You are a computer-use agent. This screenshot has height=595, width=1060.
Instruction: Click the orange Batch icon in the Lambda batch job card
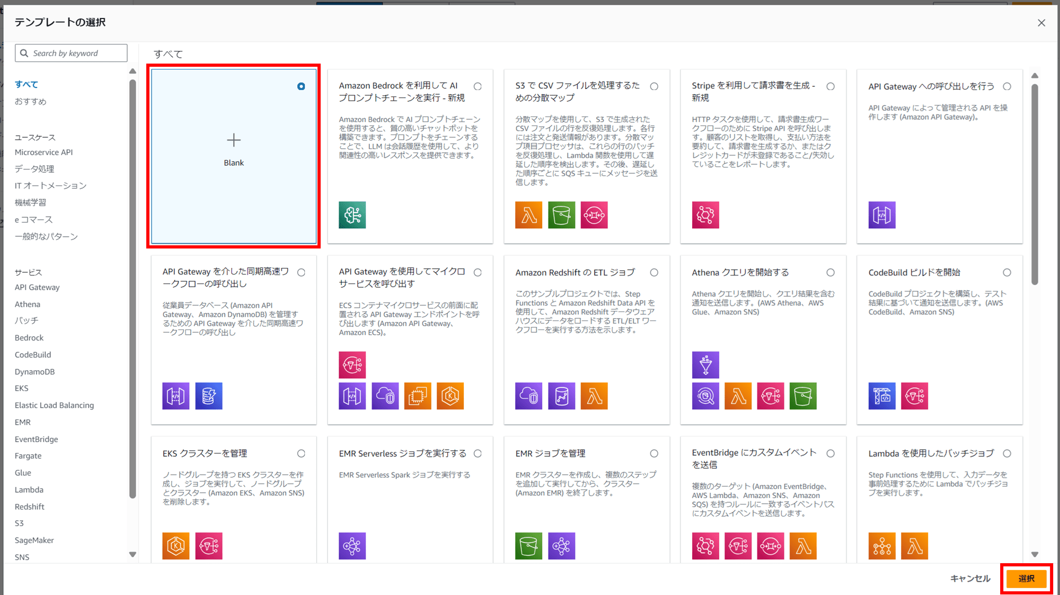pyautogui.click(x=882, y=546)
